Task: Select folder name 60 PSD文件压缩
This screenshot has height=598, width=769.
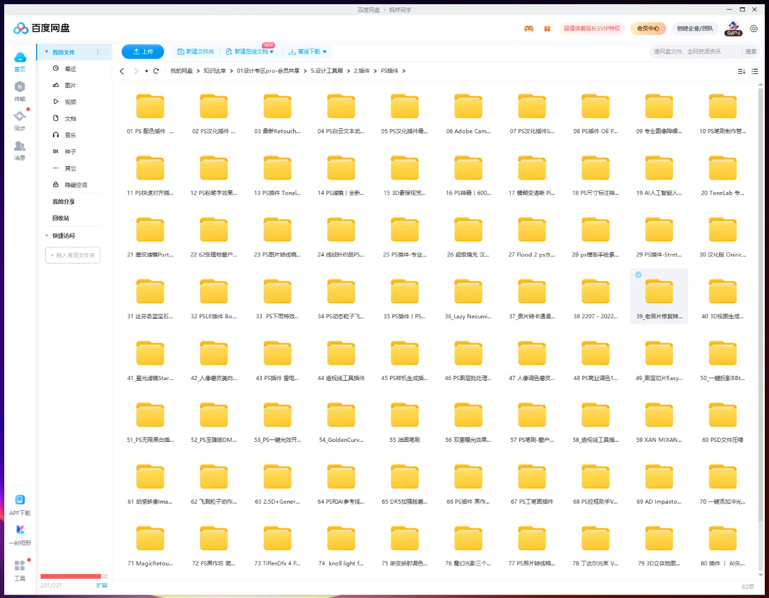Action: tap(723, 440)
